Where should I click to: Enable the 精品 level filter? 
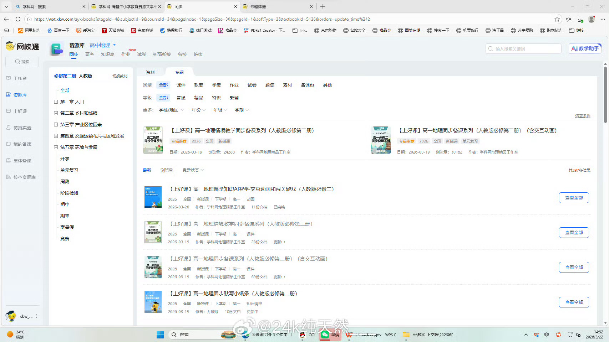click(198, 97)
